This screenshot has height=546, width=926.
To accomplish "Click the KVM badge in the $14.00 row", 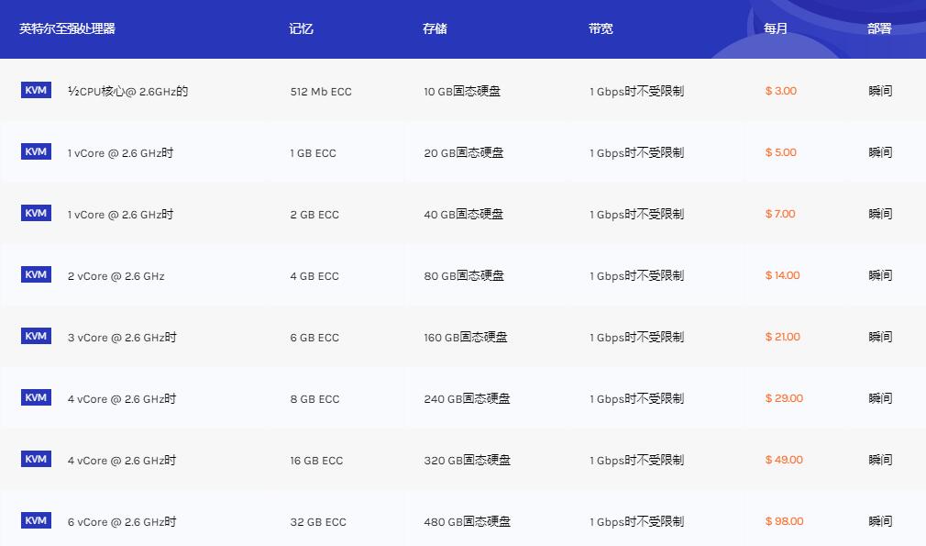I will click(36, 274).
